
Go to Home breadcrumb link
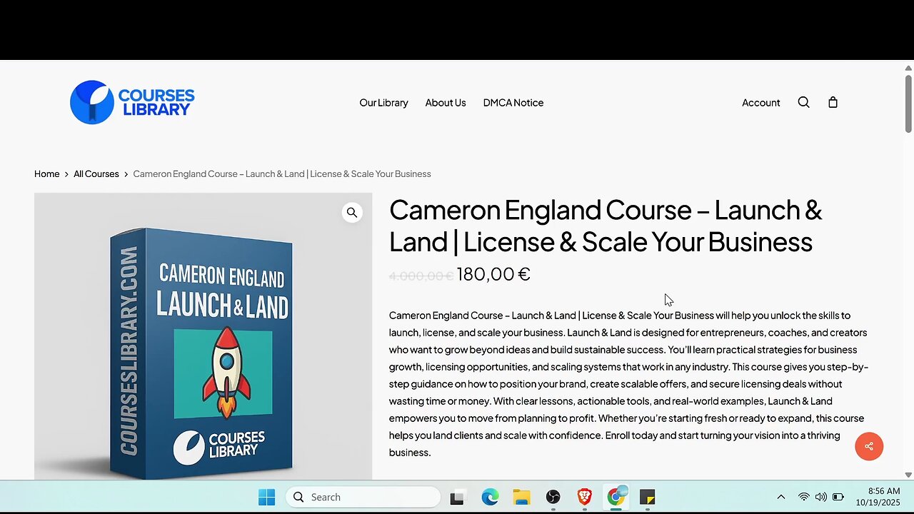(x=46, y=173)
